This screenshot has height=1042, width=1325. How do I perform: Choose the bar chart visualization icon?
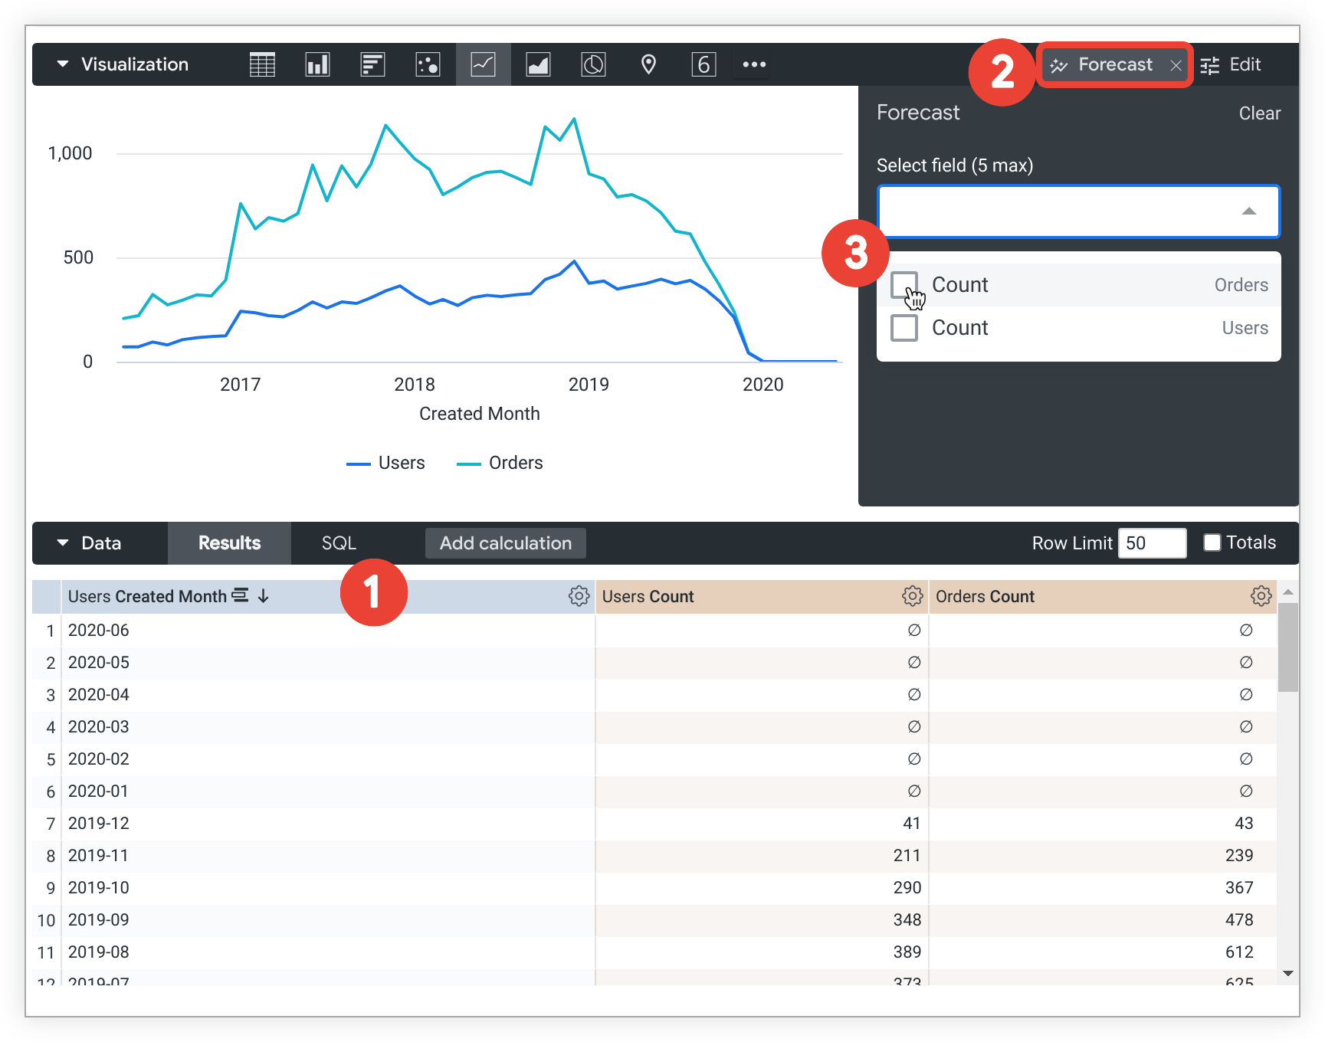coord(372,65)
